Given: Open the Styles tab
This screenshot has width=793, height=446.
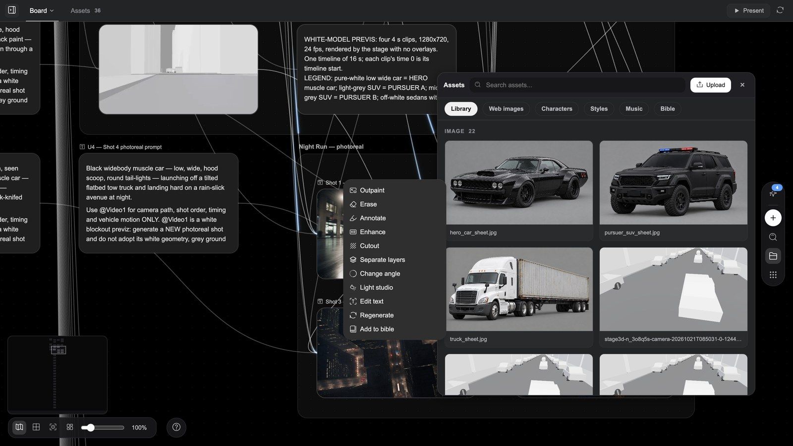Looking at the screenshot, I should tap(599, 109).
